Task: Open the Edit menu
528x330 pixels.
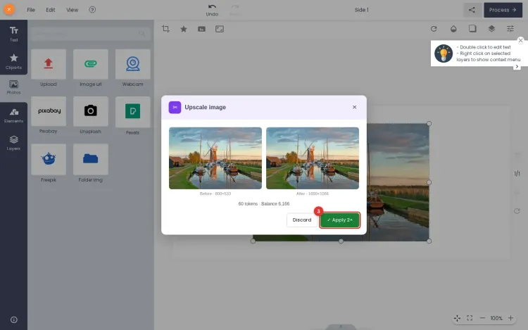Action: tap(51, 10)
